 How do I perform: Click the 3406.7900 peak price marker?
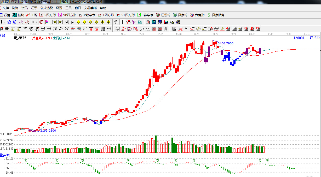coord(225,43)
